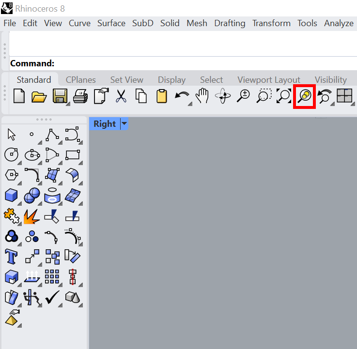
Task: Click the Save floppy disk icon
Action: click(60, 96)
